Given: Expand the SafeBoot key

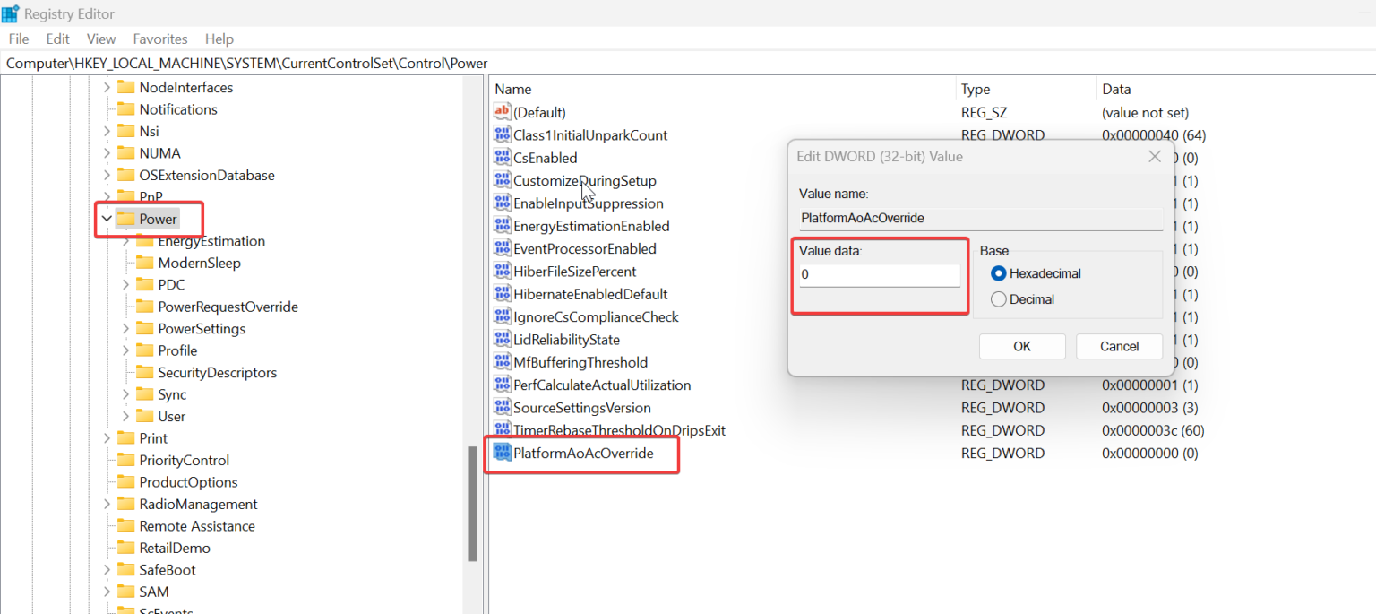Looking at the screenshot, I should click(107, 570).
